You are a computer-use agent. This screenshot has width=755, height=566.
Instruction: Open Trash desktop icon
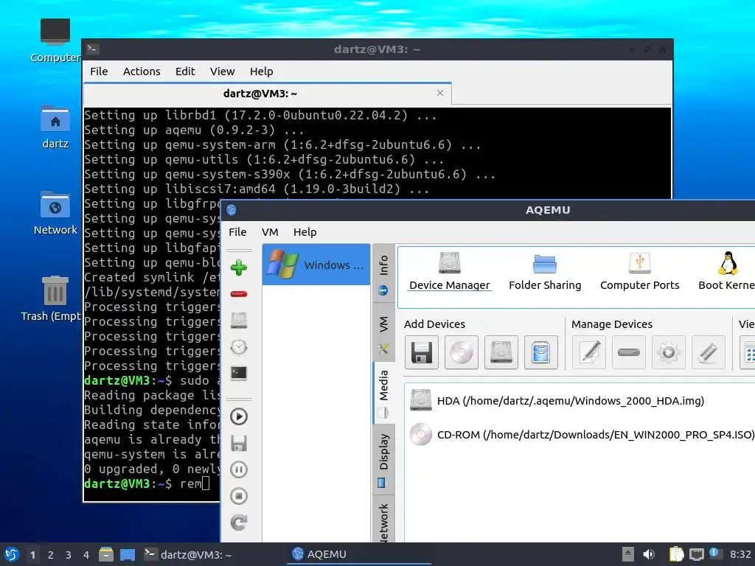[x=51, y=298]
